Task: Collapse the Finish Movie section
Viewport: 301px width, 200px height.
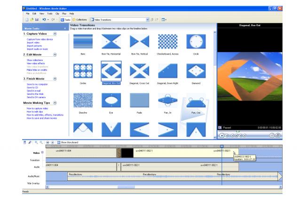Action: (x=55, y=79)
